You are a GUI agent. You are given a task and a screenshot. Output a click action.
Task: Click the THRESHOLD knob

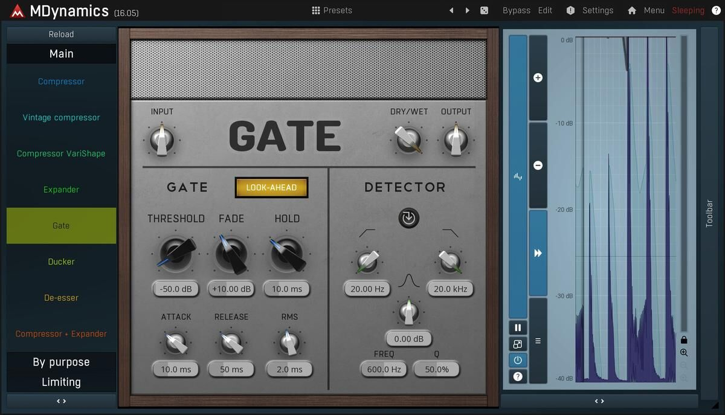point(176,253)
